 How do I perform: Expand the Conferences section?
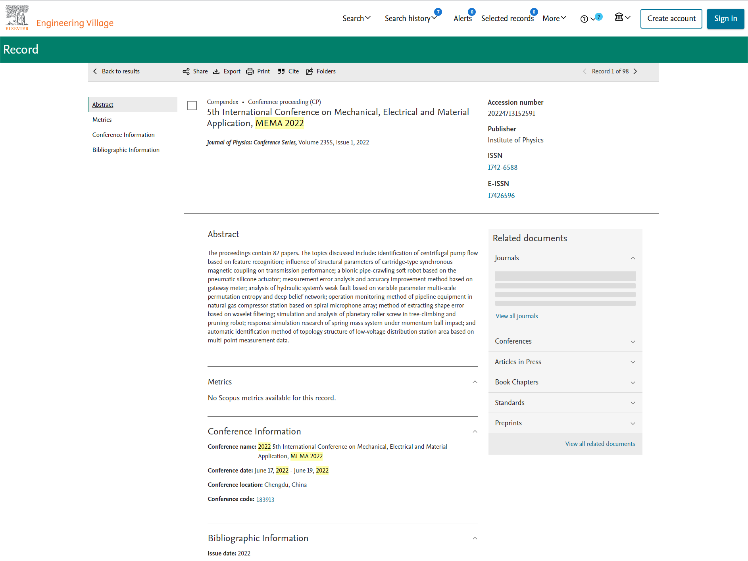coord(565,341)
